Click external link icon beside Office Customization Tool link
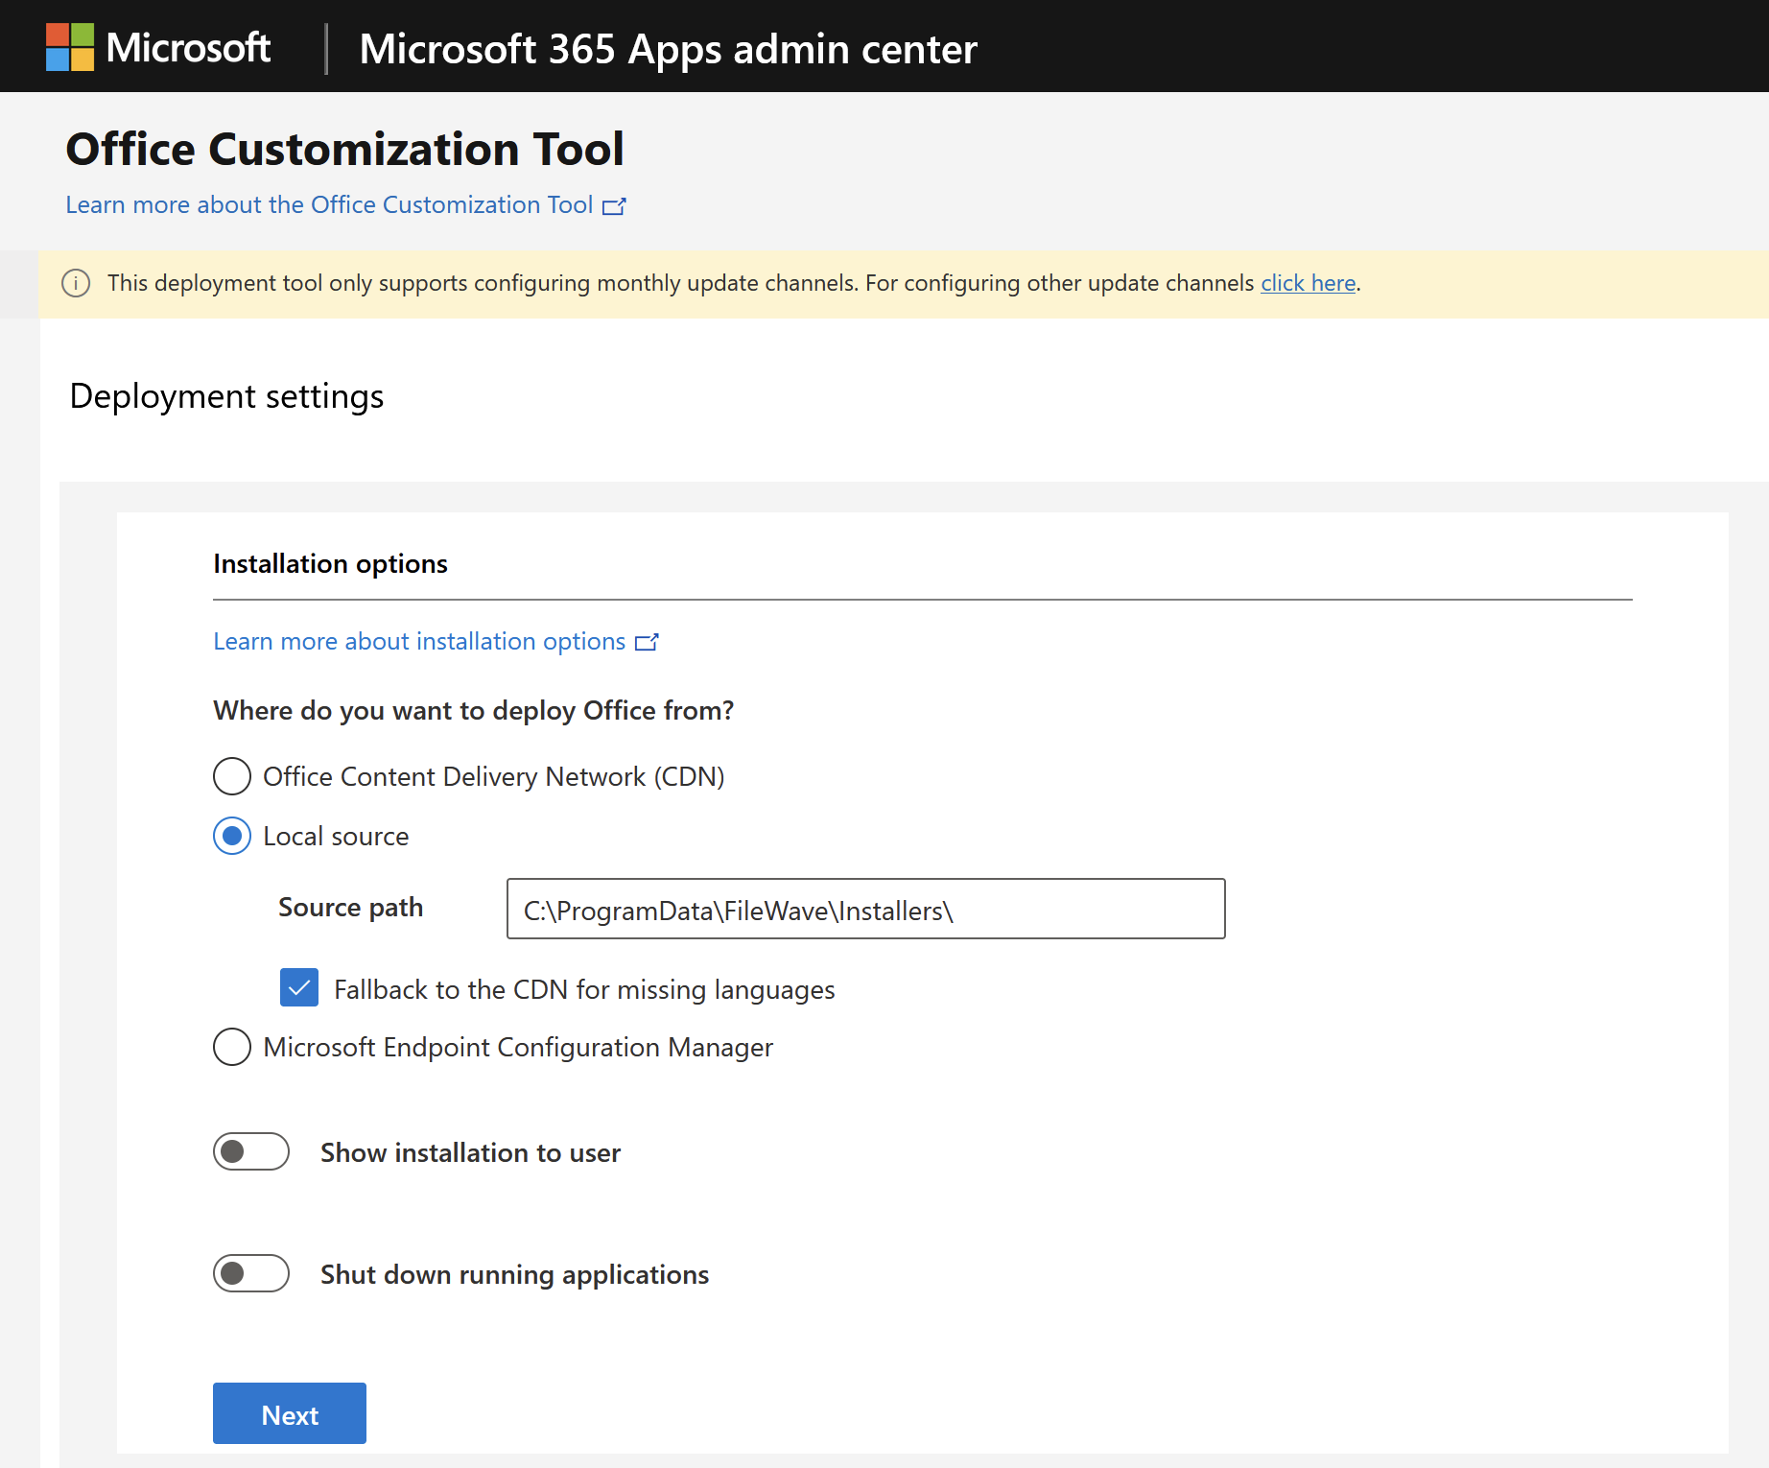1769x1468 pixels. click(614, 206)
